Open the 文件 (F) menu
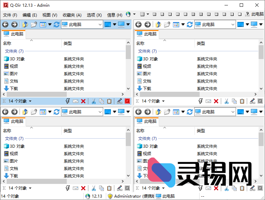This screenshot has height=200, width=265. [10, 15]
